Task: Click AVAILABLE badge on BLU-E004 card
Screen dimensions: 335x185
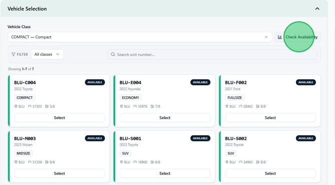Action: 200,82
